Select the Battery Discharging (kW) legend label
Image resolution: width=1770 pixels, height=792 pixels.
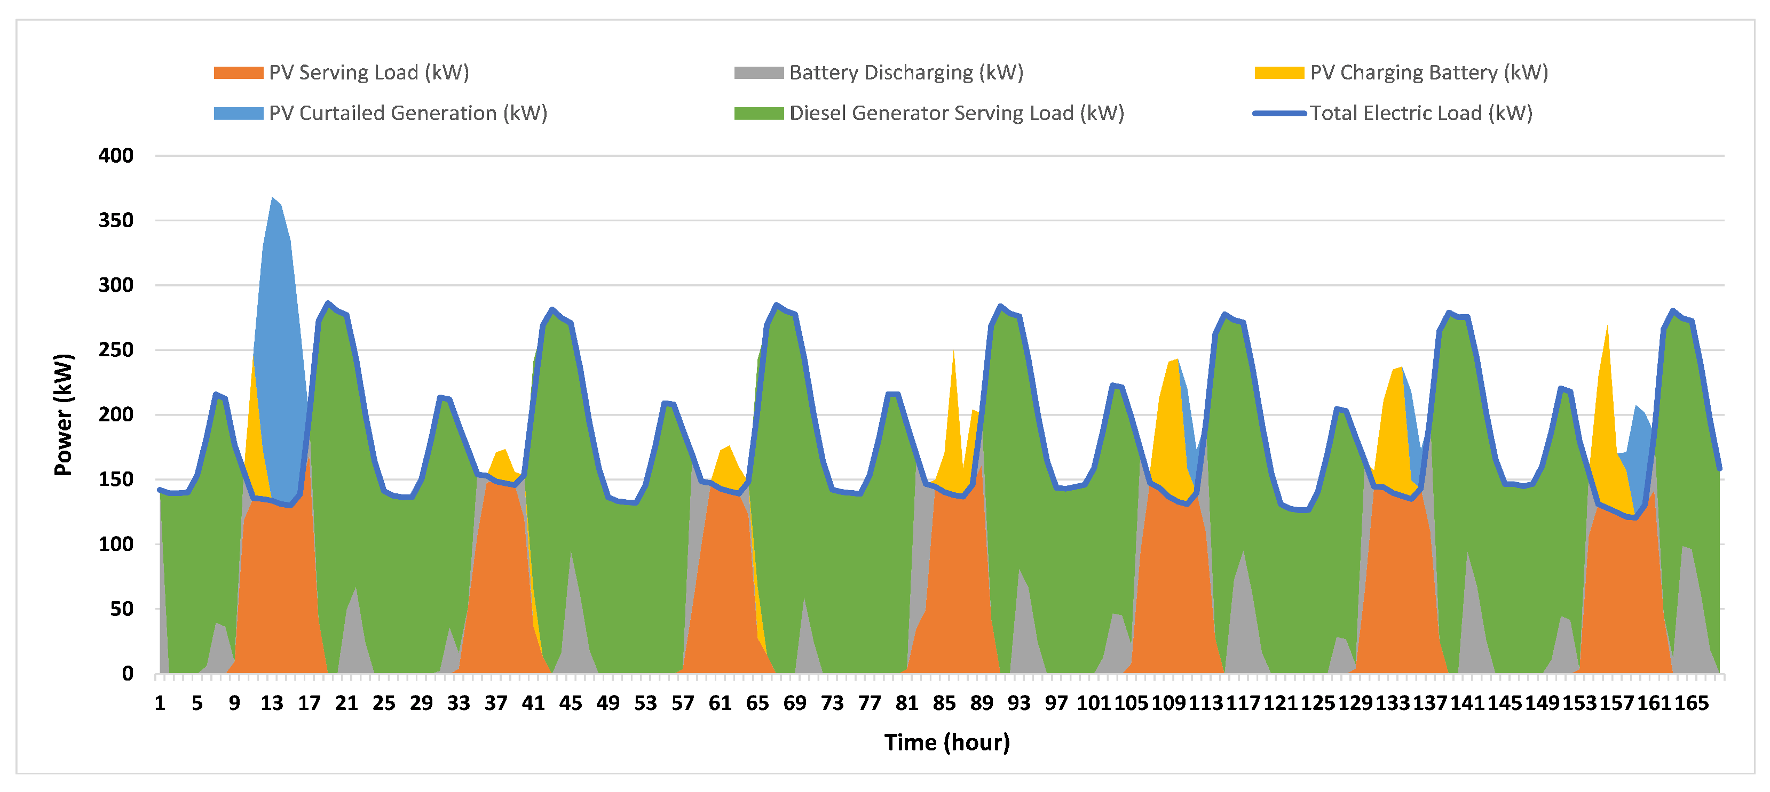(x=906, y=73)
